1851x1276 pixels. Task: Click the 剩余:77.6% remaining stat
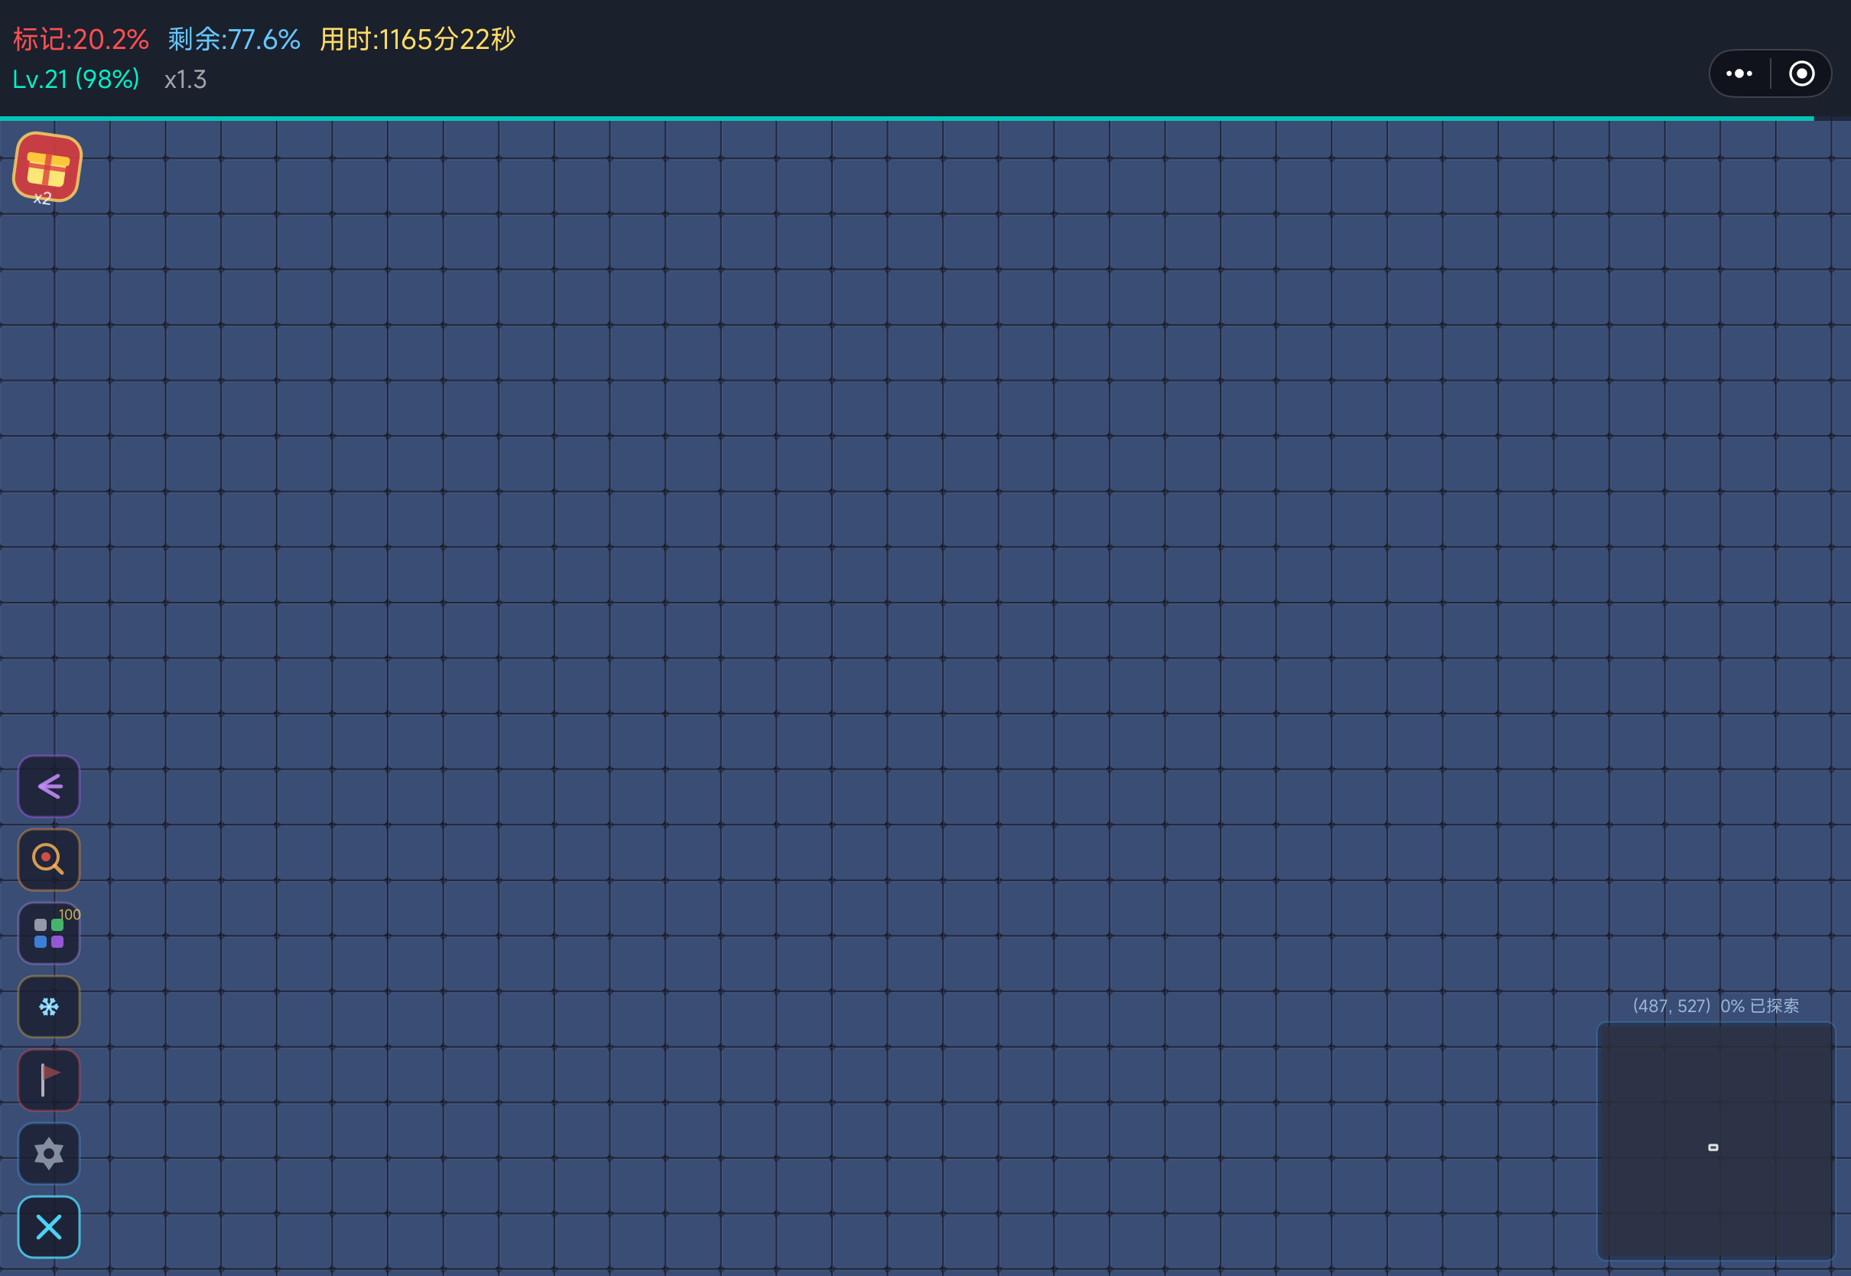pos(234,39)
